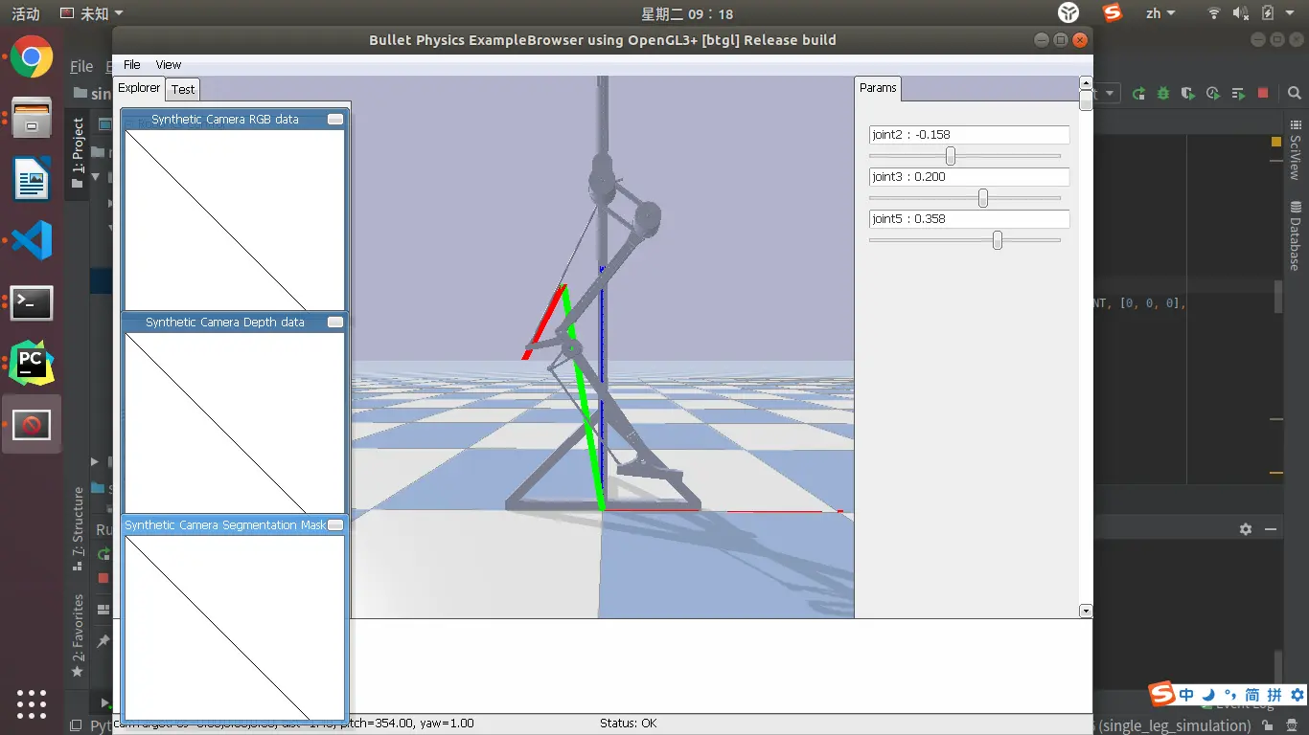Open PyCharm search everywhere magnifier
Screen dimensions: 1309x735
(1295, 93)
